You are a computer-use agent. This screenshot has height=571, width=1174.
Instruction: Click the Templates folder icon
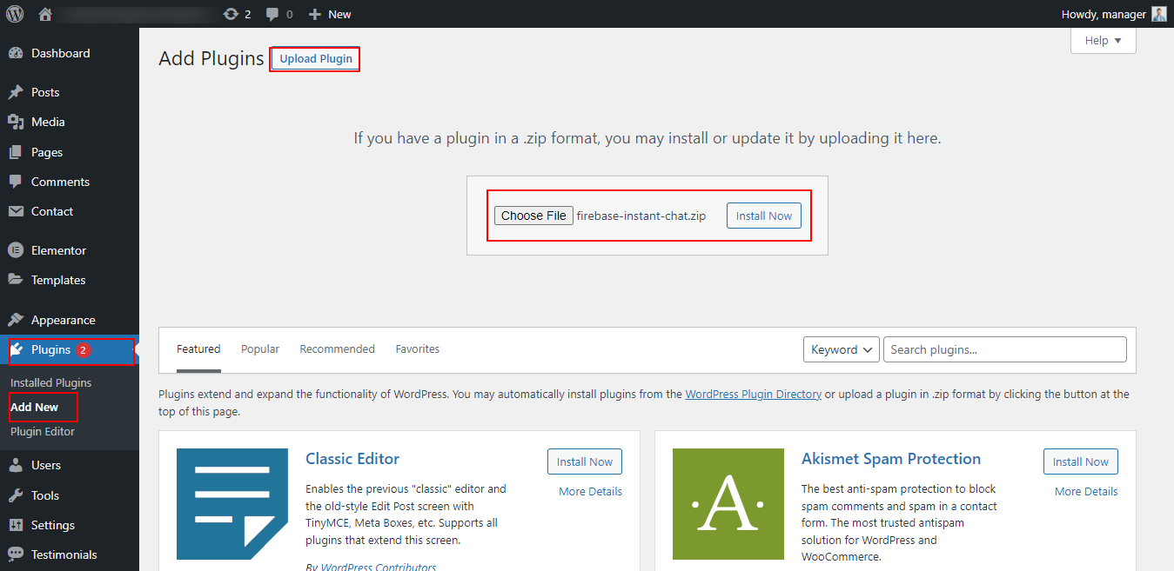pyautogui.click(x=16, y=280)
